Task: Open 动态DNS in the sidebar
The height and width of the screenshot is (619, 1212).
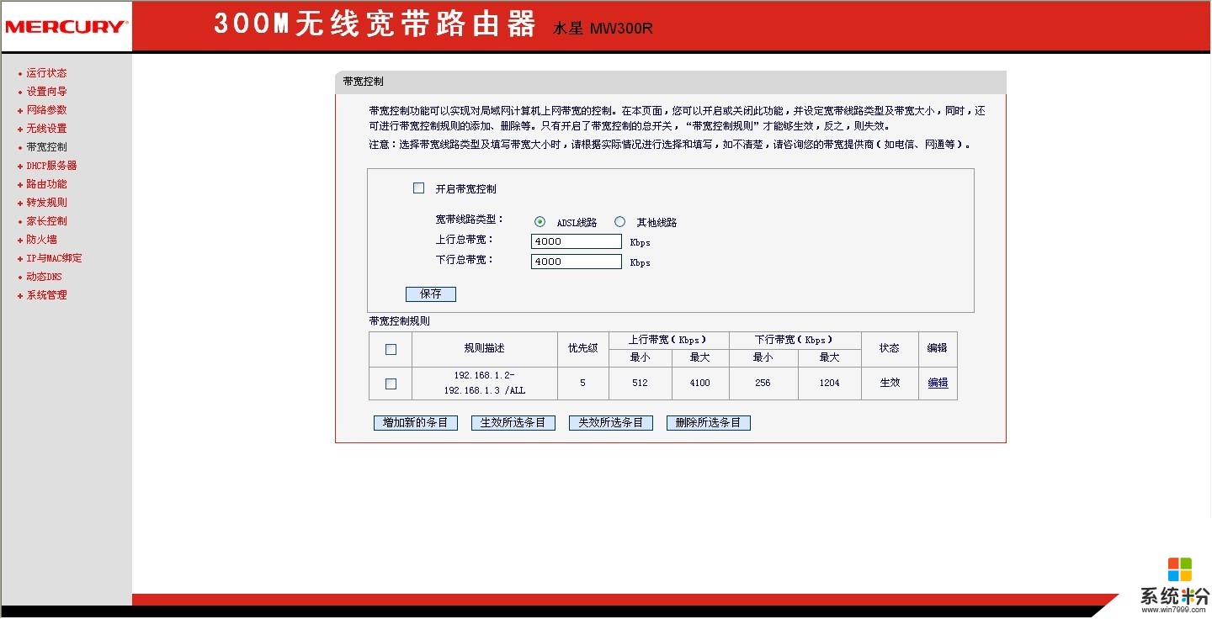Action: point(44,277)
